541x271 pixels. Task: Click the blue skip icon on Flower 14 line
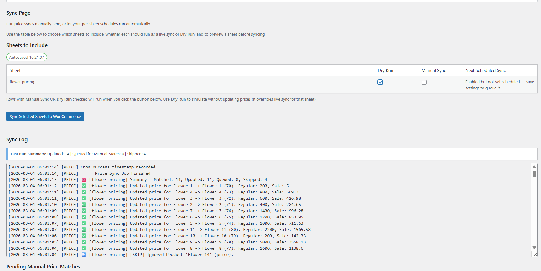click(x=84, y=254)
